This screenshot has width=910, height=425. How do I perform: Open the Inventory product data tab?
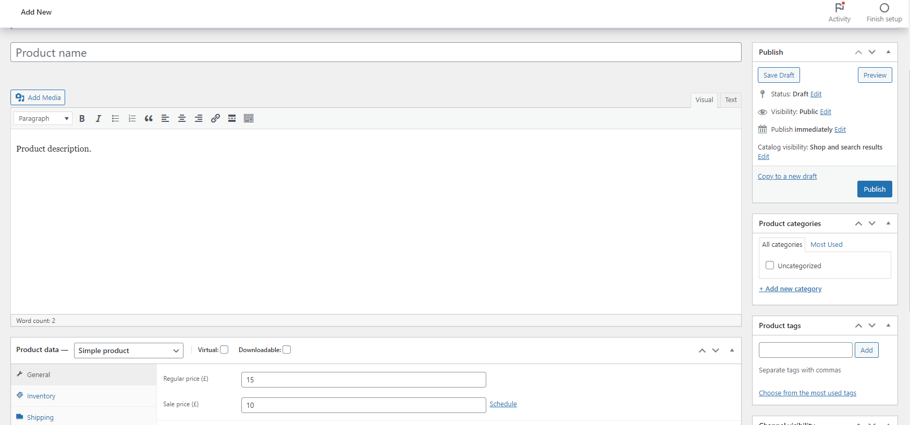83,396
